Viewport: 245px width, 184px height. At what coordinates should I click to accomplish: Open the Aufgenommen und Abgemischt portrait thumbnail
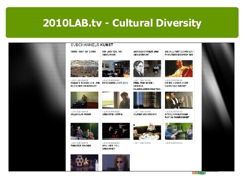[x=147, y=68]
